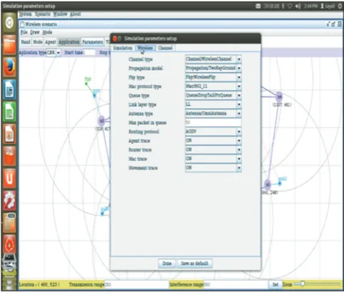
Task: Click the Zoom slider handle
Action: pos(302,284)
